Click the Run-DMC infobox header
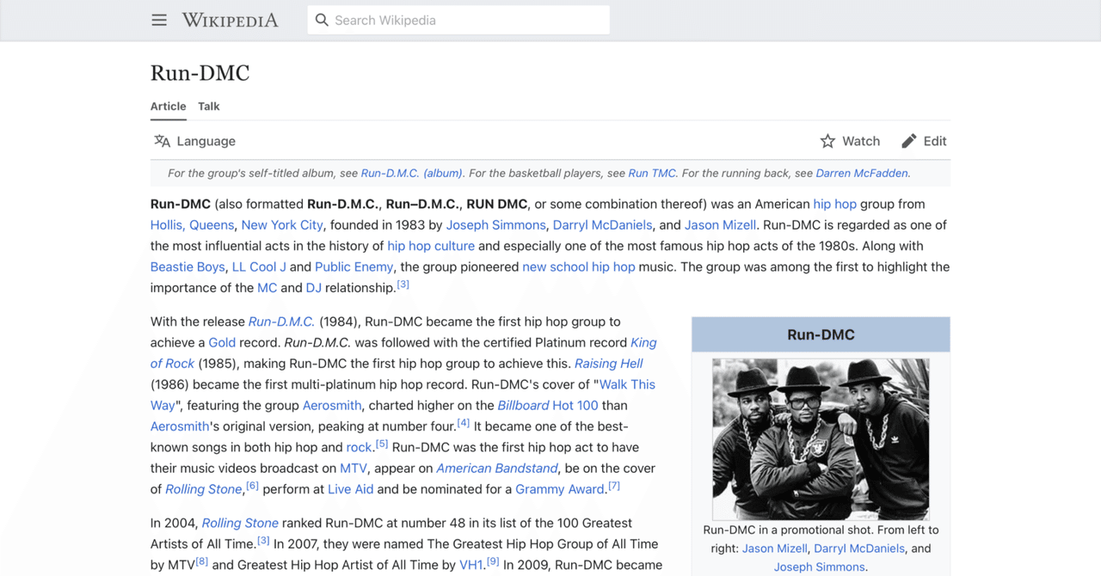 tap(821, 335)
